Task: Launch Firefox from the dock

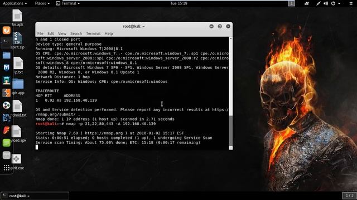Action: [6, 30]
